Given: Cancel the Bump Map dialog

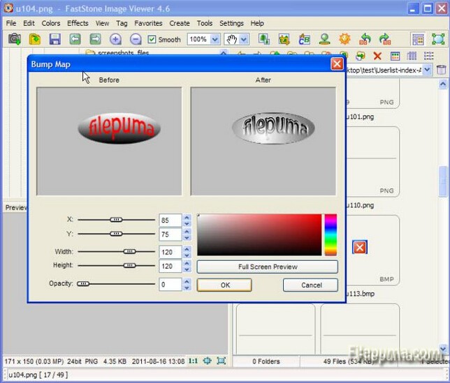Looking at the screenshot, I should [x=310, y=285].
